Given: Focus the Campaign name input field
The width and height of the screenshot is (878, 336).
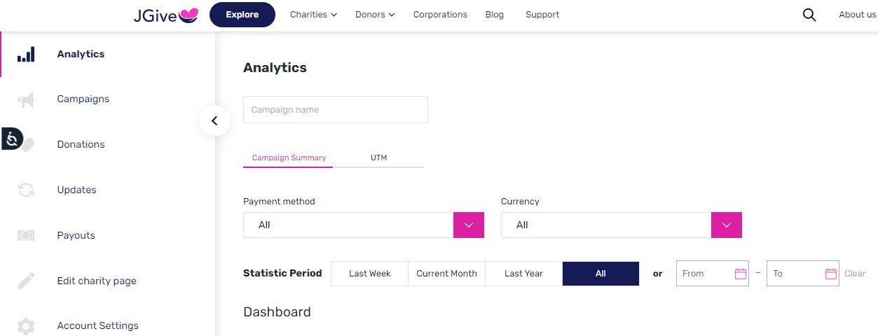Looking at the screenshot, I should 336,110.
